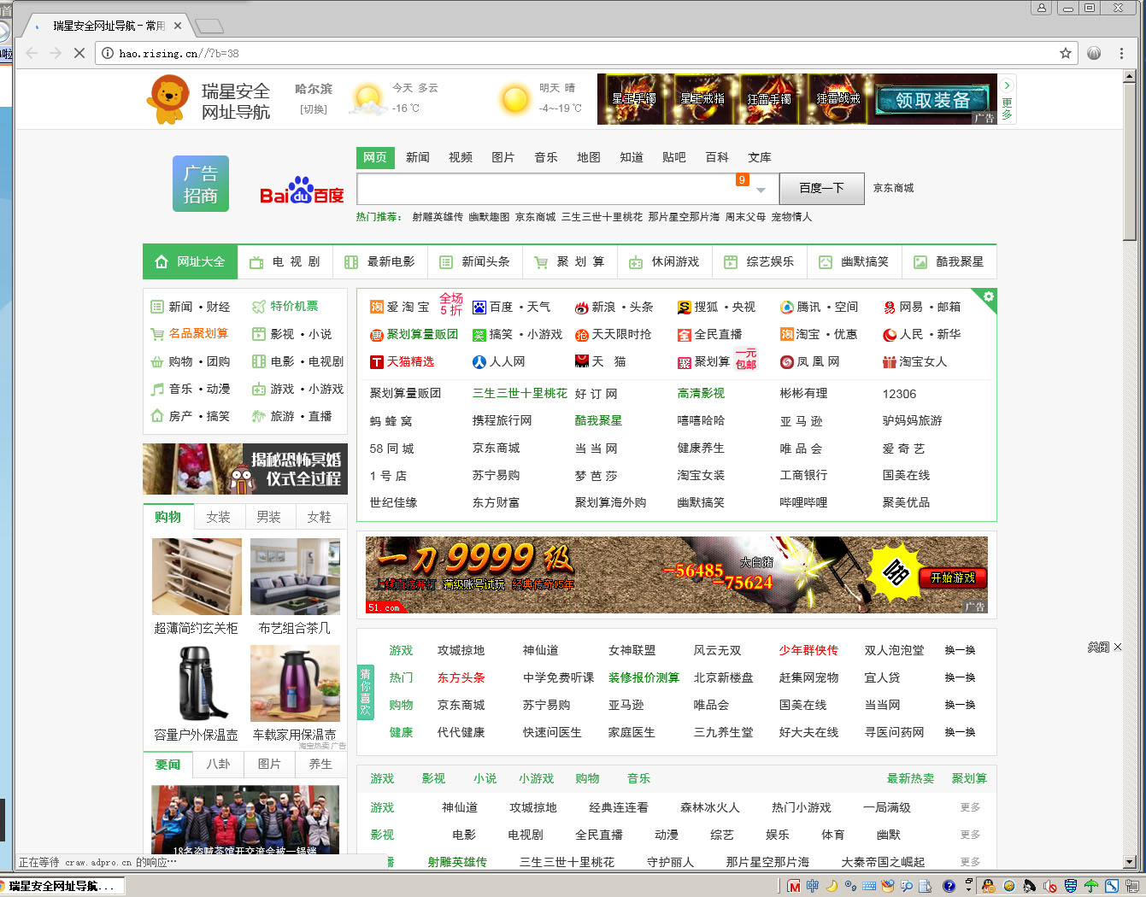This screenshot has height=897, width=1146.
Task: Click the cart icon beside 名品聚划算
Action: (x=157, y=334)
